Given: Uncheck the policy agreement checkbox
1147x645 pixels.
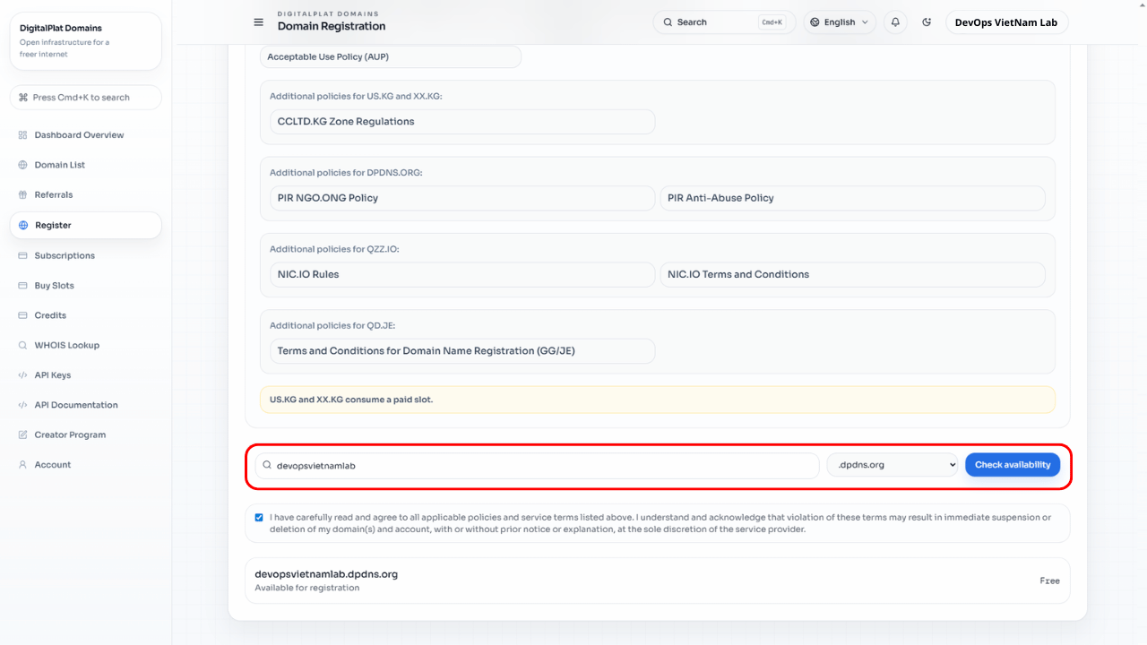Looking at the screenshot, I should [259, 517].
